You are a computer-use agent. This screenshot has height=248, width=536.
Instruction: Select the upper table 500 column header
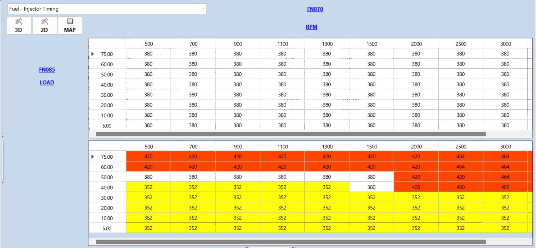(x=148, y=44)
